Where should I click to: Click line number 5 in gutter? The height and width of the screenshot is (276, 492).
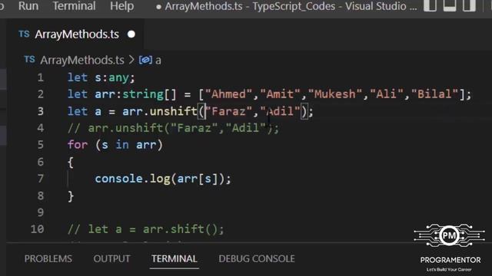[41, 145]
